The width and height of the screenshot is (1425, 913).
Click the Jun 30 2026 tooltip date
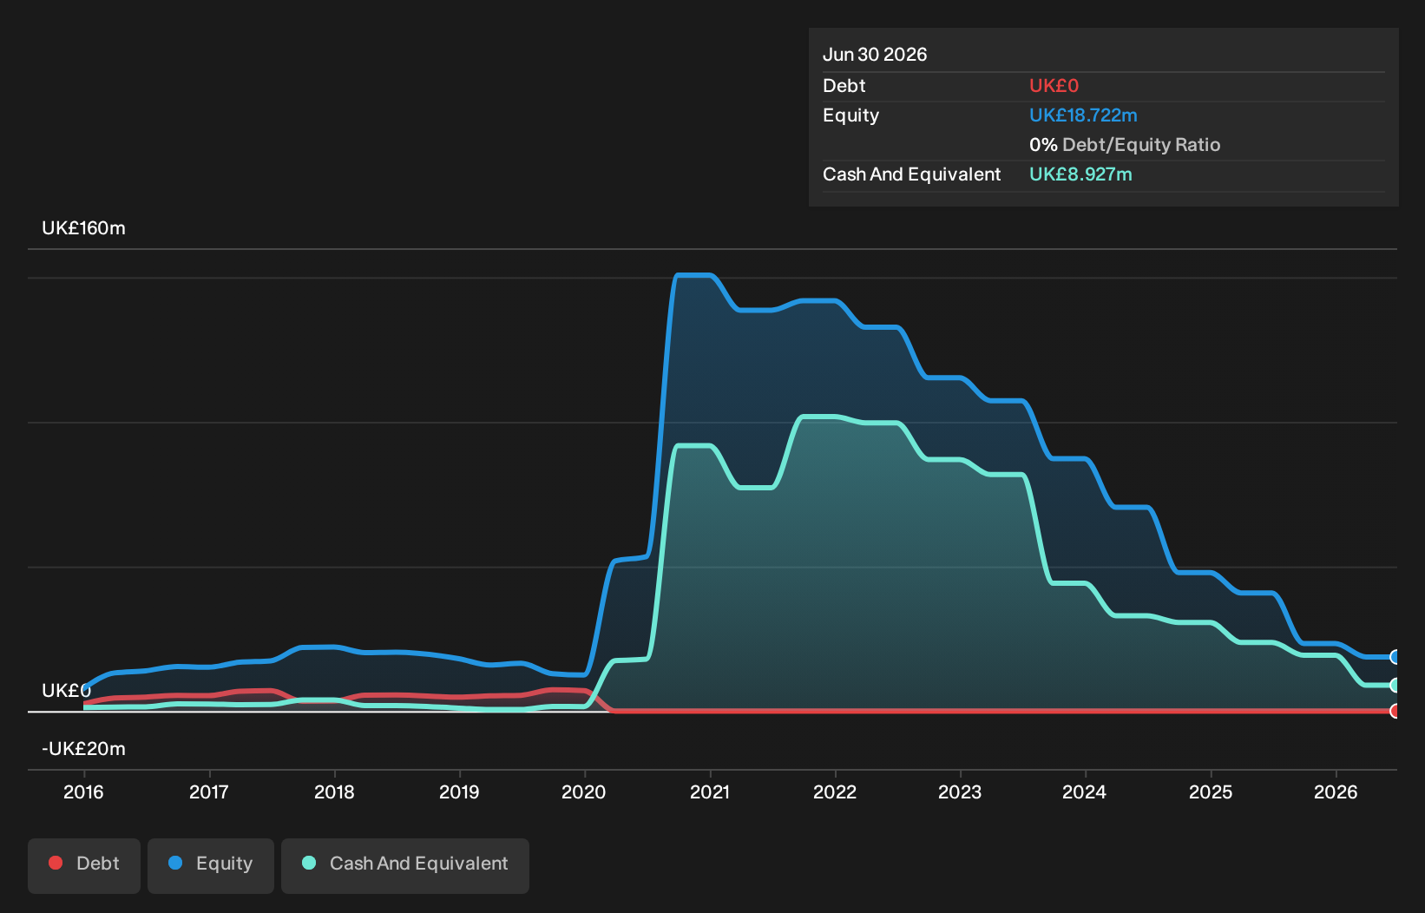click(x=875, y=55)
